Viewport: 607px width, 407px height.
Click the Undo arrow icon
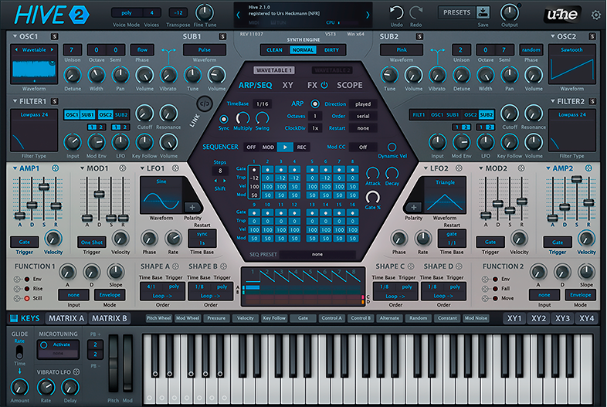[396, 12]
